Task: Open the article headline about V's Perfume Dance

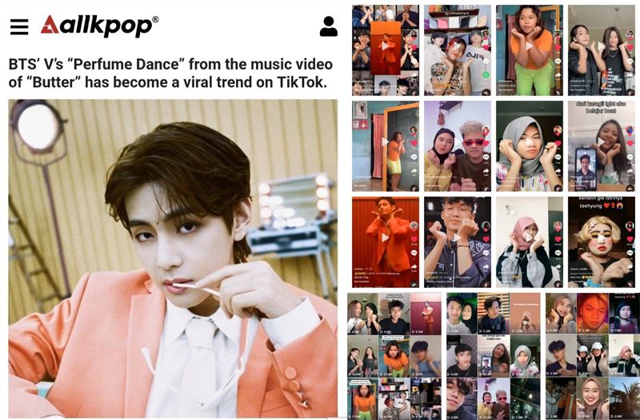Action: [x=170, y=73]
